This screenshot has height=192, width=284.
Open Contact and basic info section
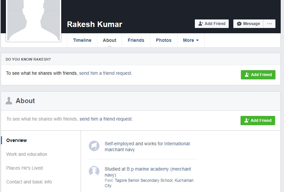click(x=29, y=182)
